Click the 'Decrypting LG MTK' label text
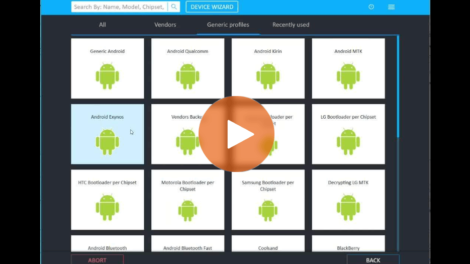Screen dimensions: 470x264 tap(348, 183)
